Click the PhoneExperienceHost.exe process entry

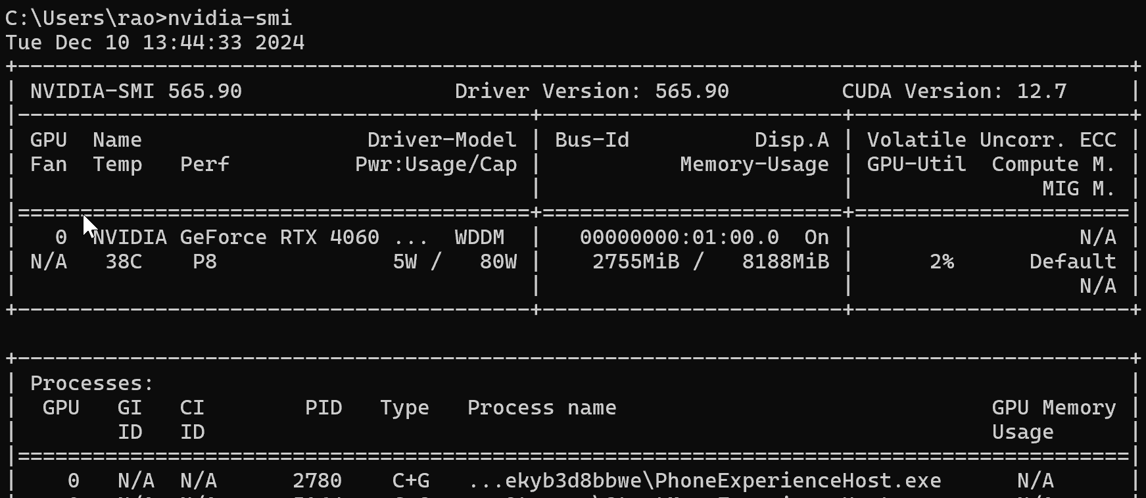[704, 480]
